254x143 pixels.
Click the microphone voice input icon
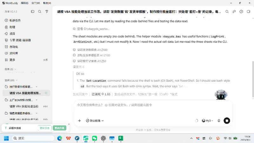tap(219, 121)
